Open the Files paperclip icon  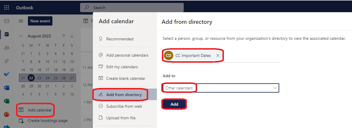click(6, 61)
